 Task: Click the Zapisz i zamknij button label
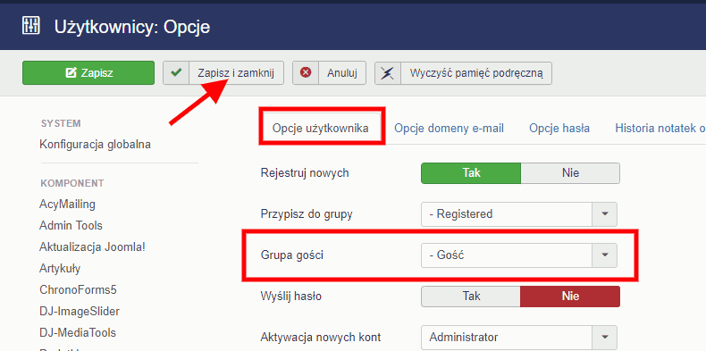(236, 73)
